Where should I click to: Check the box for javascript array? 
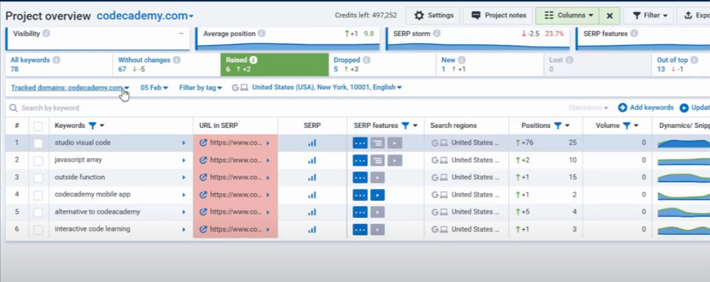[38, 161]
